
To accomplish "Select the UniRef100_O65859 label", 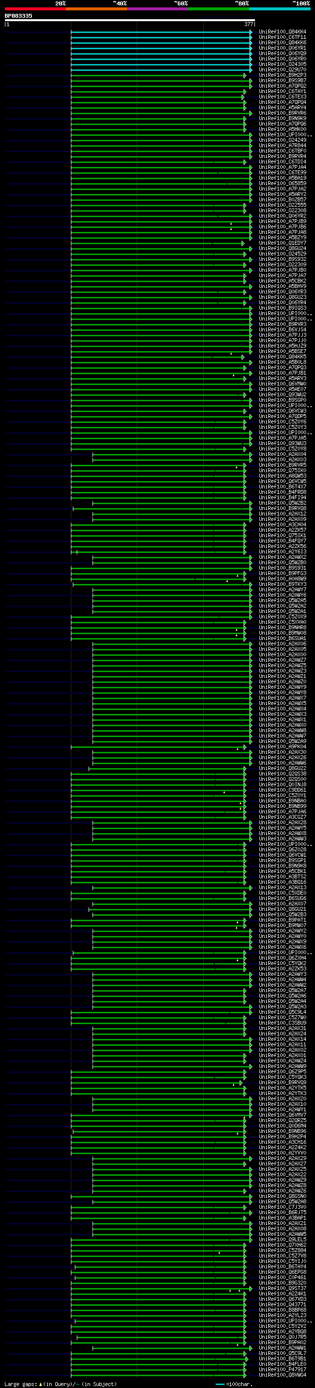I will point(282,183).
